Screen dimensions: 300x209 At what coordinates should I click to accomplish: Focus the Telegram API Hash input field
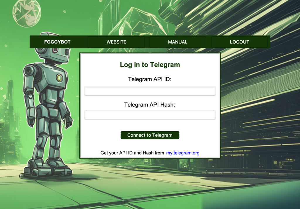[x=150, y=115]
